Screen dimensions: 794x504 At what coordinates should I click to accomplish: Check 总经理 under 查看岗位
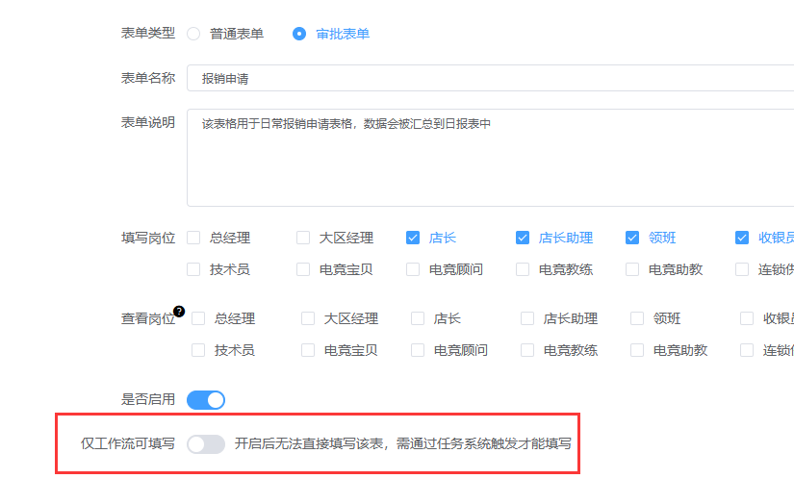198,318
